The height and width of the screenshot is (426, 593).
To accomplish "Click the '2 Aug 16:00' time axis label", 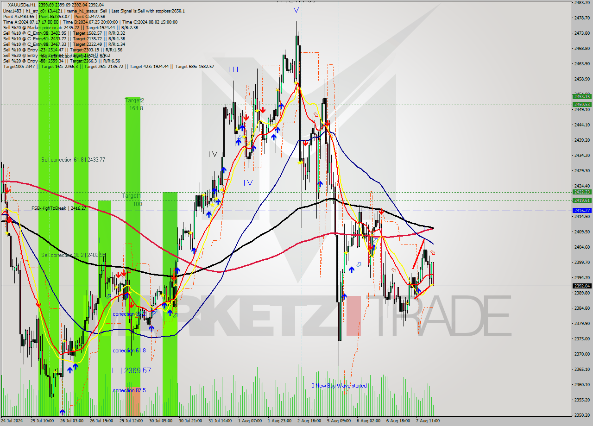I will coord(309,421).
